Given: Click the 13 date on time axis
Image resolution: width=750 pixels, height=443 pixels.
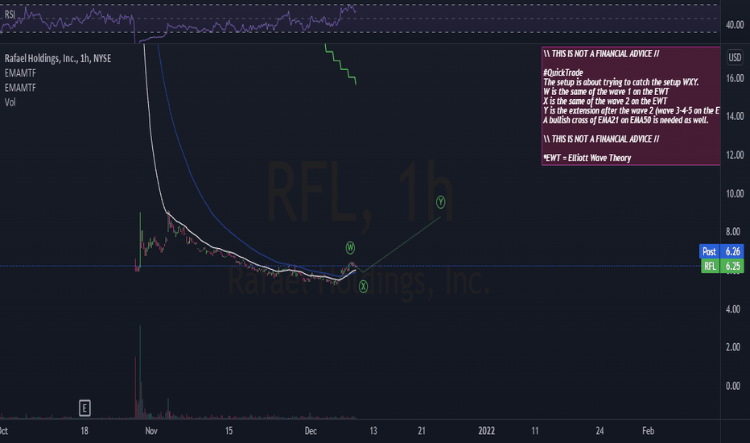Looking at the screenshot, I should point(373,431).
